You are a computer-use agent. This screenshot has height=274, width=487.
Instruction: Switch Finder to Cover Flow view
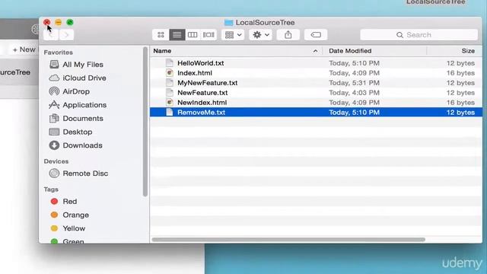pos(208,35)
